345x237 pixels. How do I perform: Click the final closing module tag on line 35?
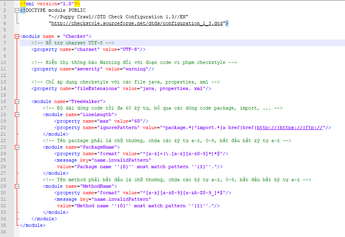point(33,225)
